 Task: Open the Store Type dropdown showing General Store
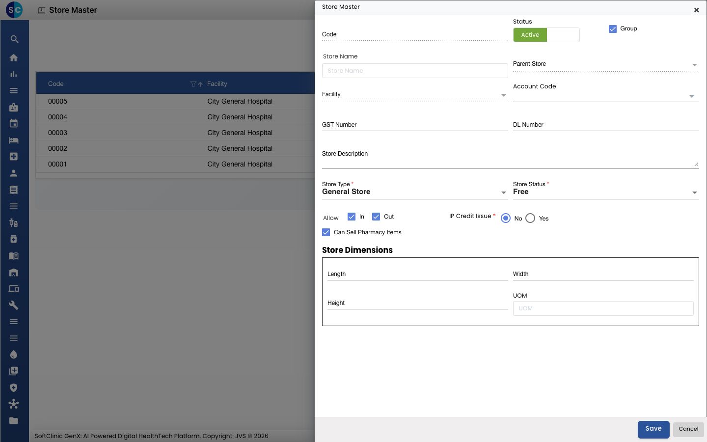(414, 192)
